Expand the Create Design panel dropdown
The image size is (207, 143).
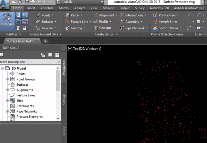coord(117,34)
